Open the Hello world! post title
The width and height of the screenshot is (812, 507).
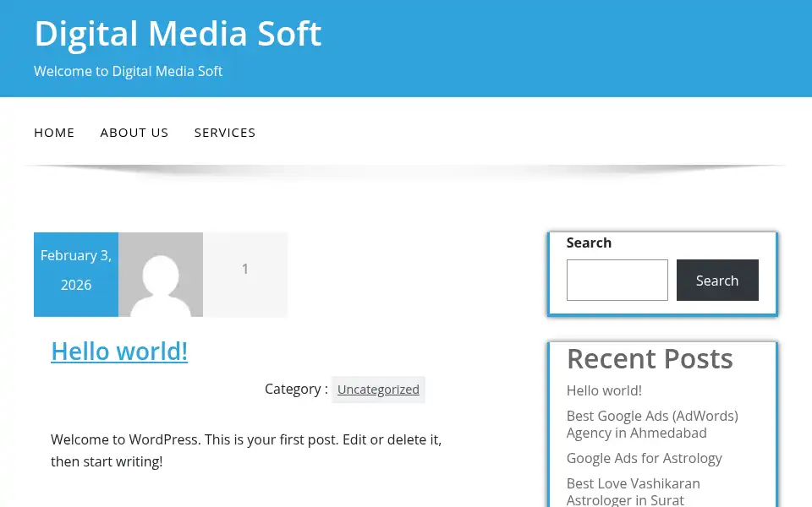pyautogui.click(x=119, y=352)
